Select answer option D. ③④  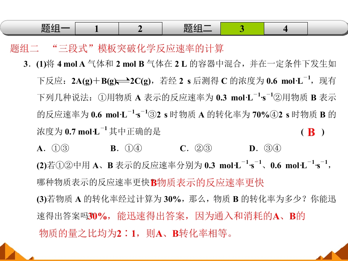(x=265, y=148)
